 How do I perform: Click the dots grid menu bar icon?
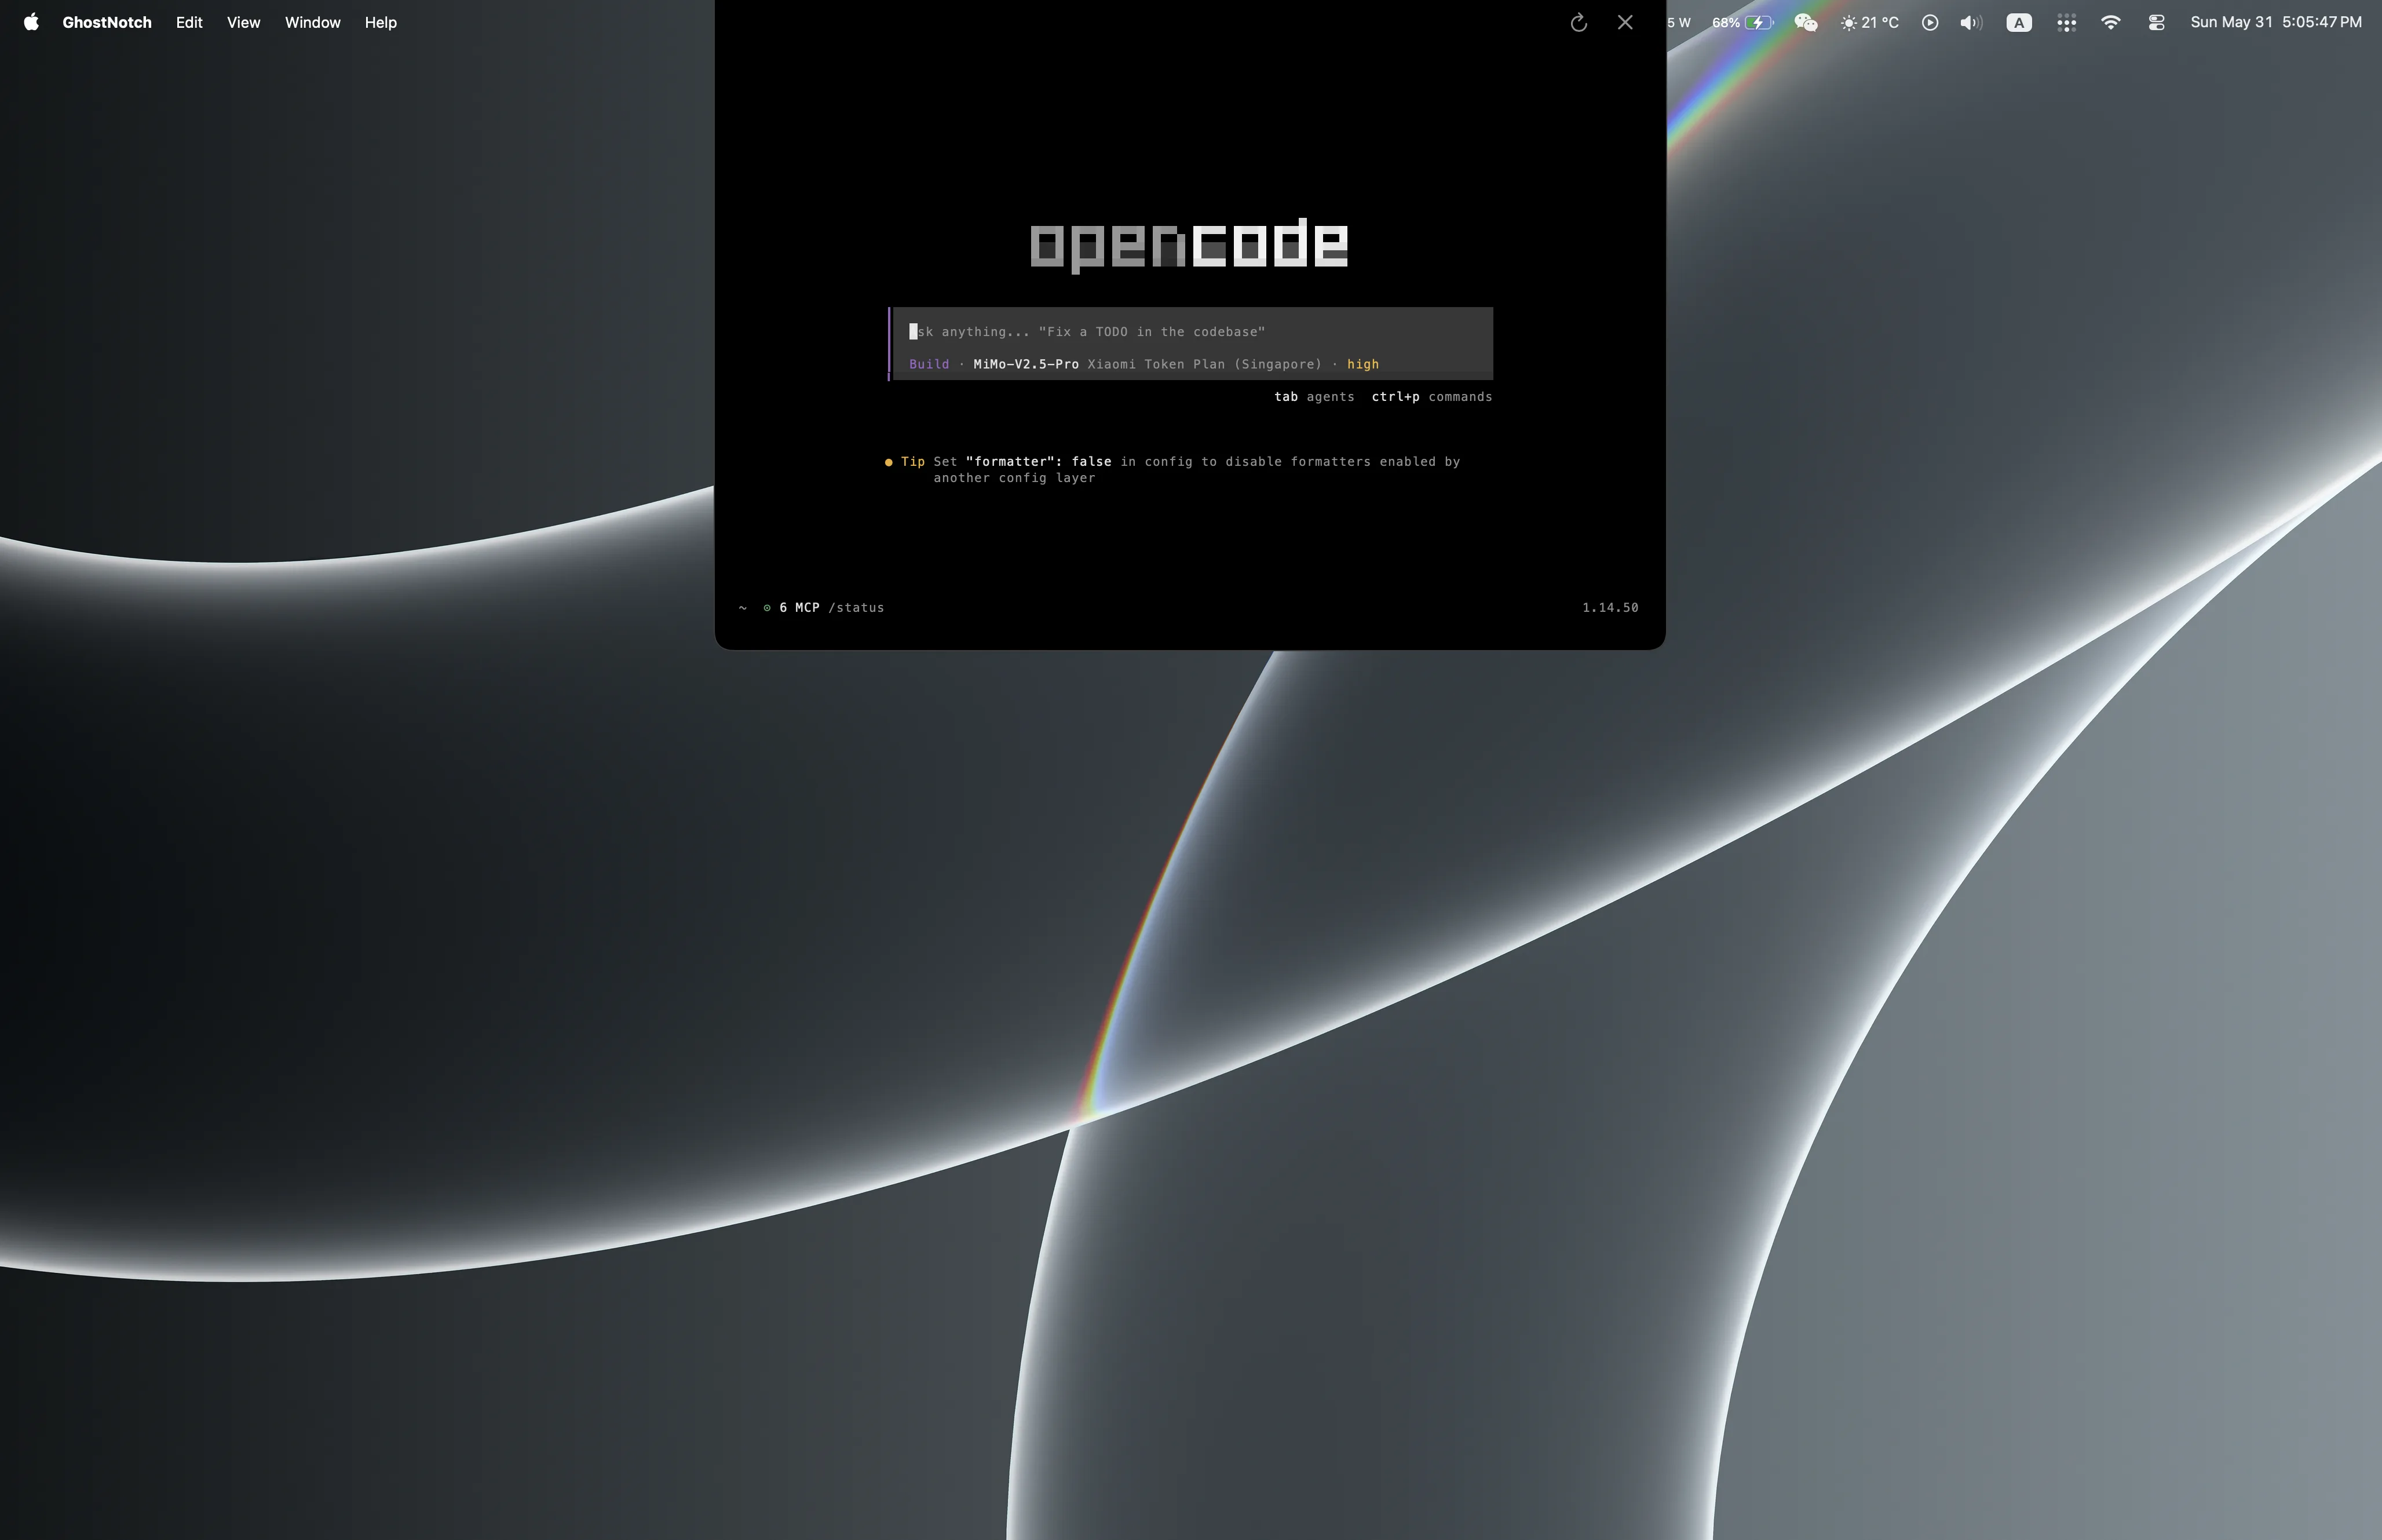click(x=2066, y=22)
